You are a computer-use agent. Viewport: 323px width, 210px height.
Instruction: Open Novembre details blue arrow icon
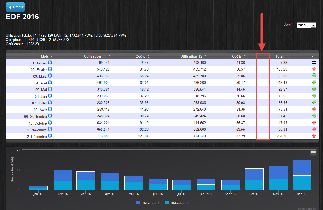pyautogui.click(x=50, y=129)
